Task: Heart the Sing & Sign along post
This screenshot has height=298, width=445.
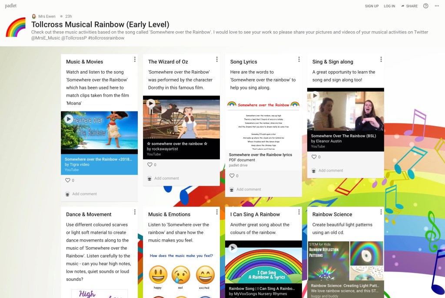Action: (314, 157)
